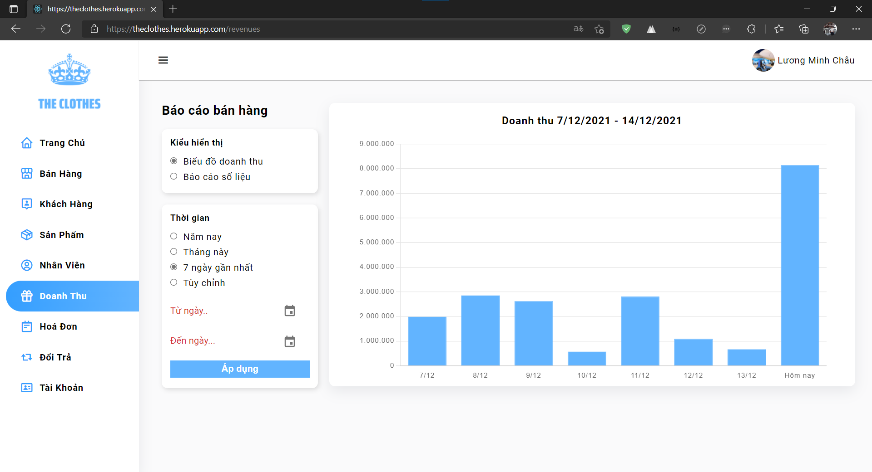Open the Doanh Thu menu entry
Image resolution: width=872 pixels, height=472 pixels.
pos(63,296)
